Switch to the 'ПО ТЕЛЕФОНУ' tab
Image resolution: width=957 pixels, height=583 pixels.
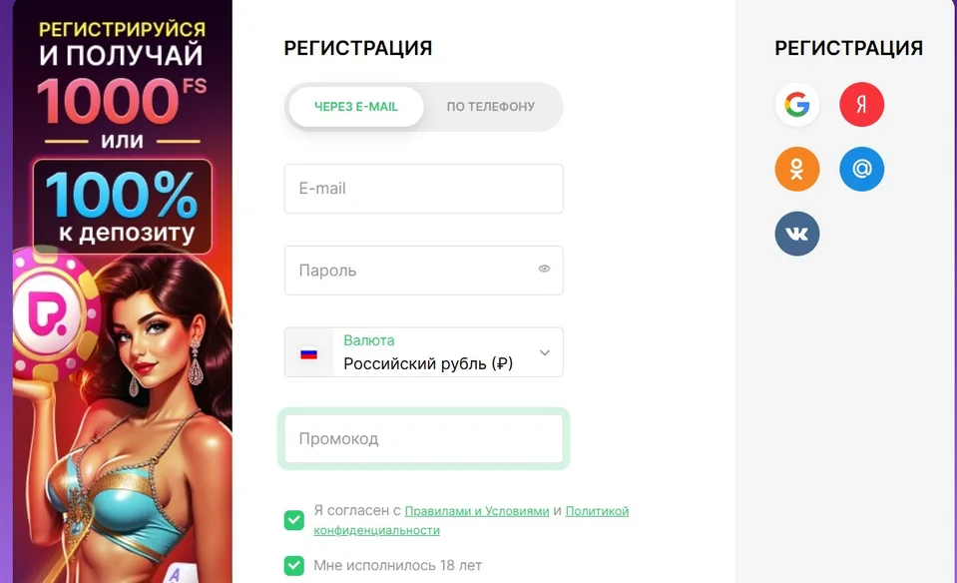[x=491, y=107]
